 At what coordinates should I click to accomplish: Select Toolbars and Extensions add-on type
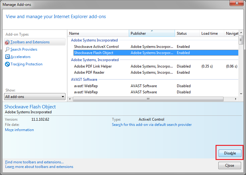(x=35, y=42)
